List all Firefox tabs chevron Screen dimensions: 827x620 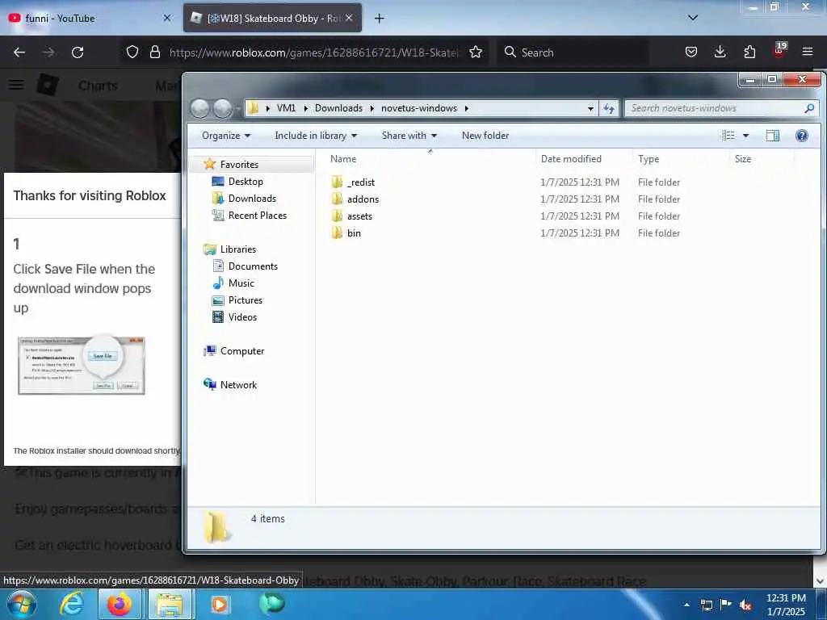tap(693, 18)
